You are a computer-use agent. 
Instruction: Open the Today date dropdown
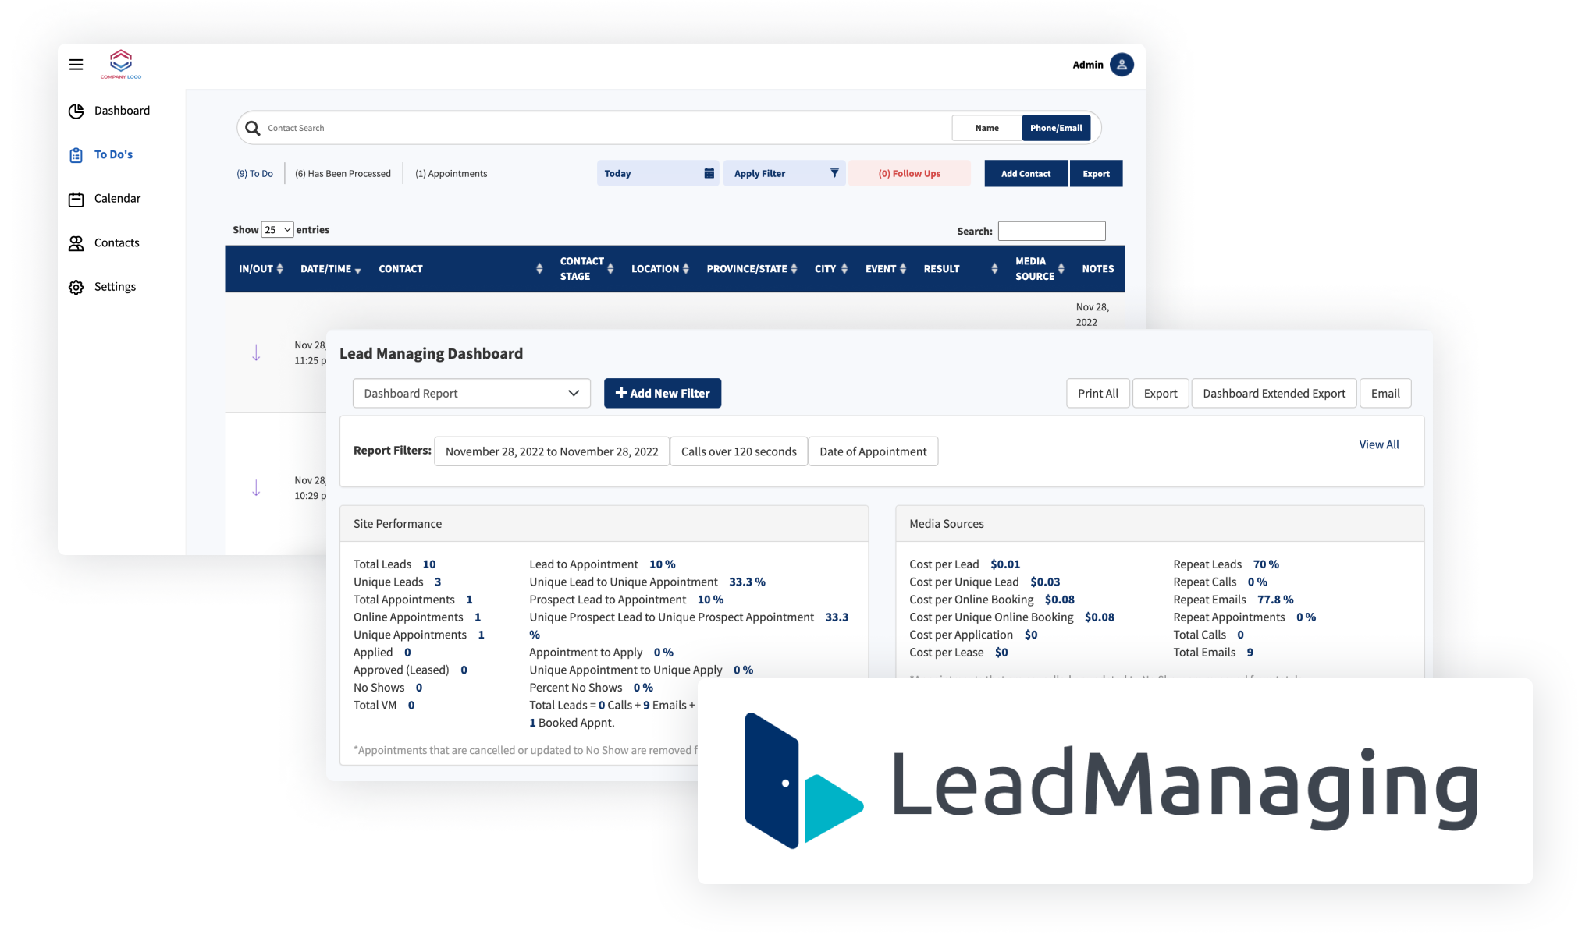tap(658, 173)
